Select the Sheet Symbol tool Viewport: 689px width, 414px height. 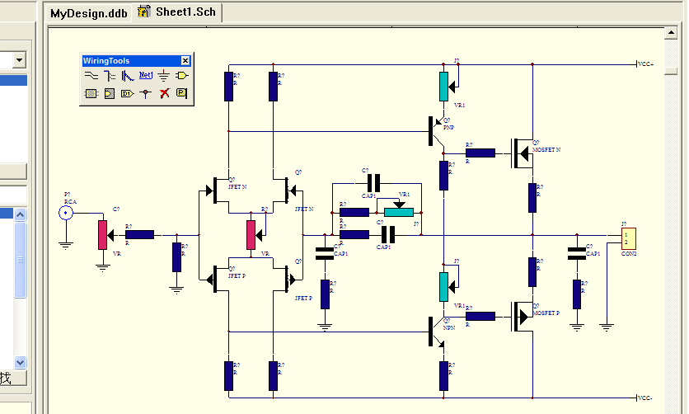click(91, 94)
